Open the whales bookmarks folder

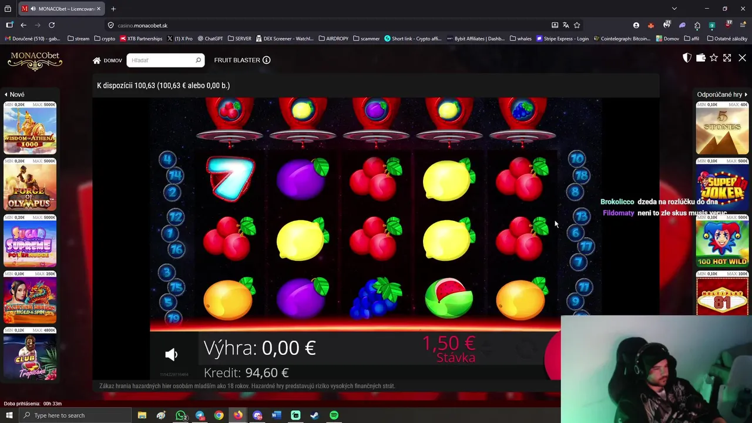521,39
